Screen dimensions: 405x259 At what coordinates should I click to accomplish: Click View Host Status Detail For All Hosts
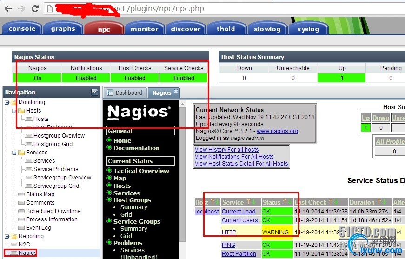click(x=241, y=164)
